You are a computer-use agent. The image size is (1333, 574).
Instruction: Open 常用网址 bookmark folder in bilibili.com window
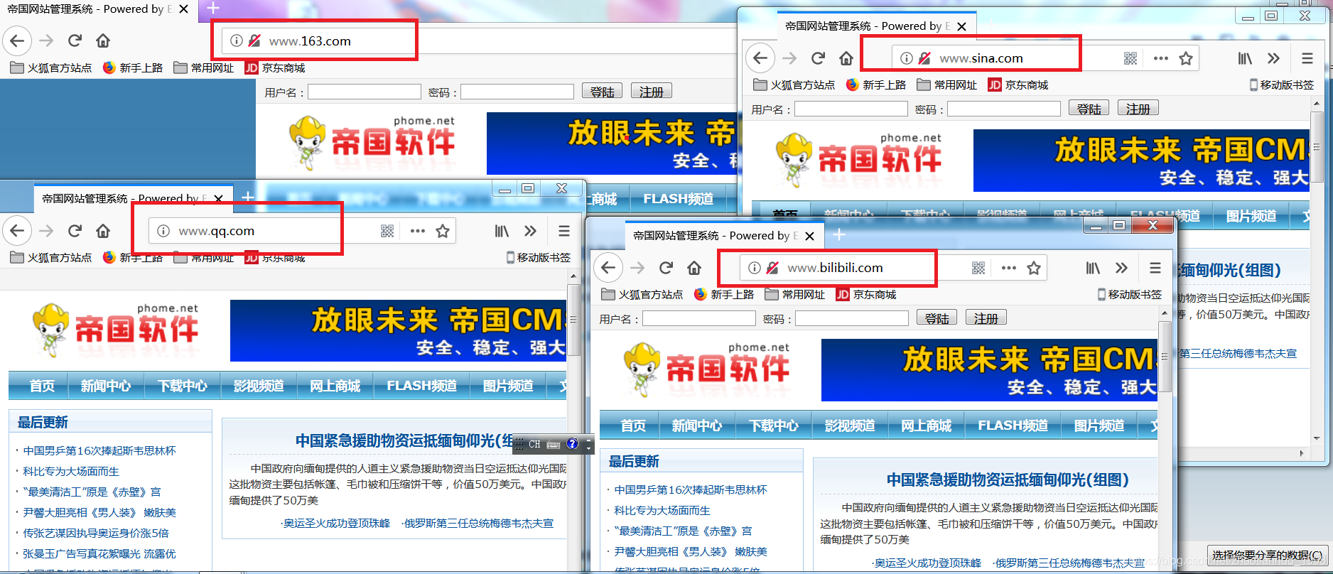tap(795, 295)
